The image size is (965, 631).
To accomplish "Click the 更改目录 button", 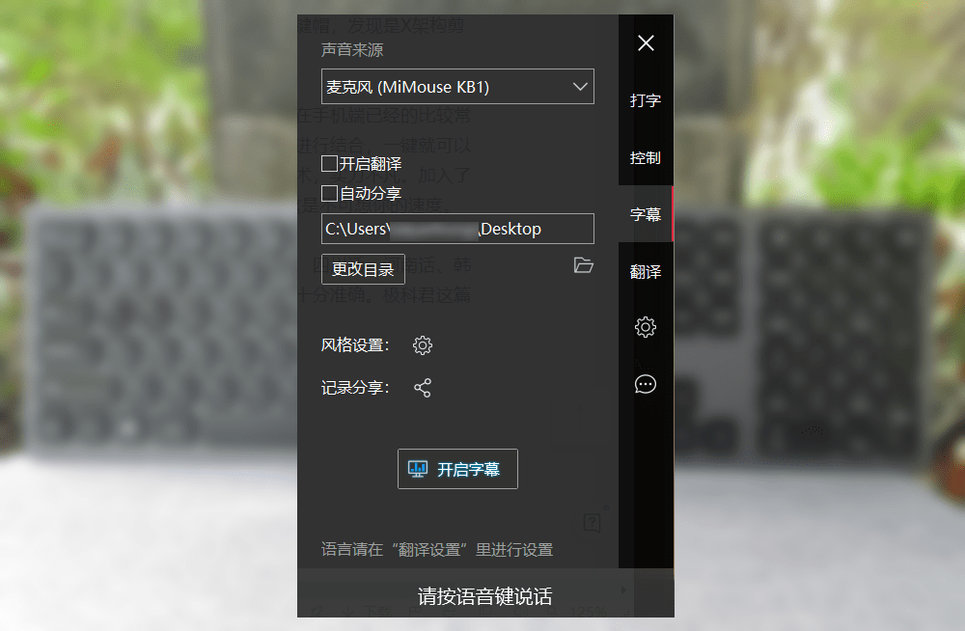I will (x=363, y=269).
